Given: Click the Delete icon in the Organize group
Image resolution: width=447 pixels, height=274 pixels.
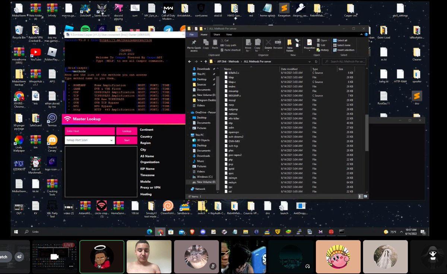Looking at the screenshot, I should click(x=268, y=42).
